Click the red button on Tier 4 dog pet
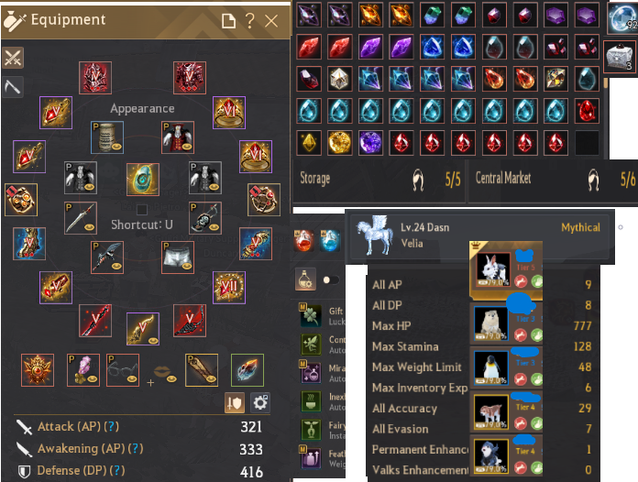638x482 pixels. tap(521, 423)
